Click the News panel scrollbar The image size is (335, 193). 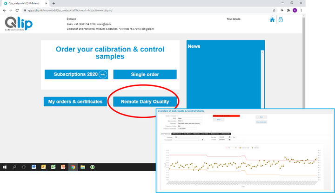[x=262, y=79]
